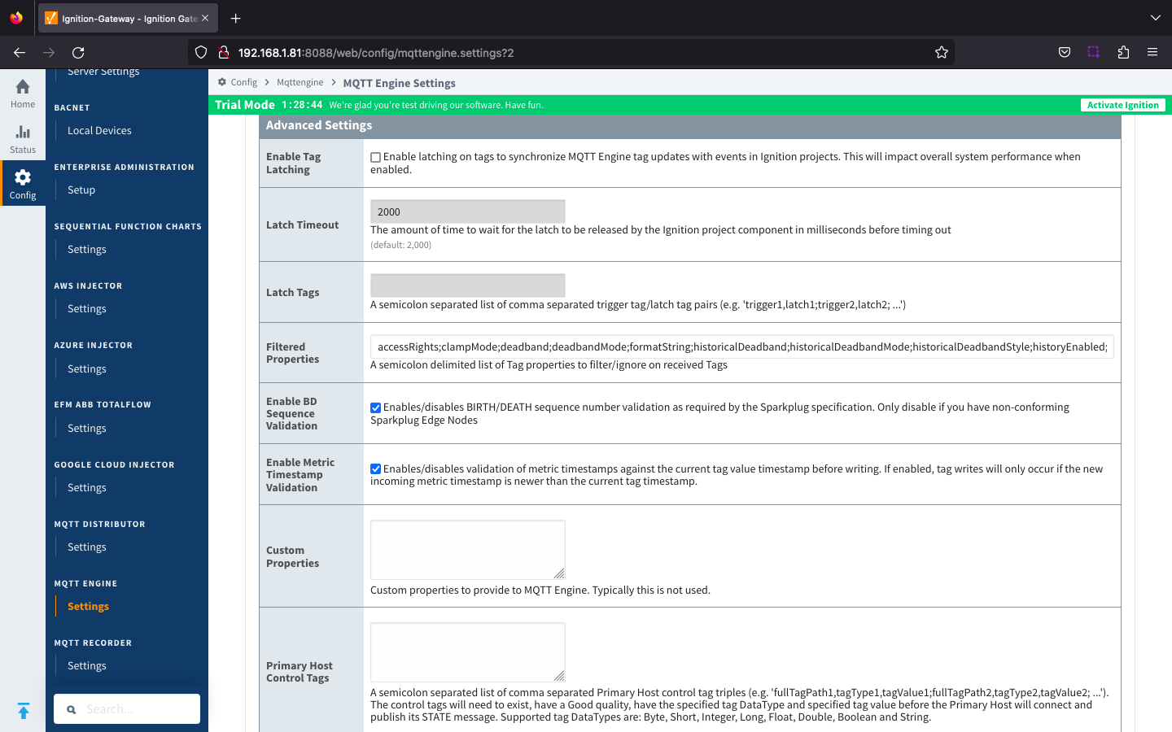
Task: Click the purple screenshot toolbar icon
Action: coord(1093,52)
